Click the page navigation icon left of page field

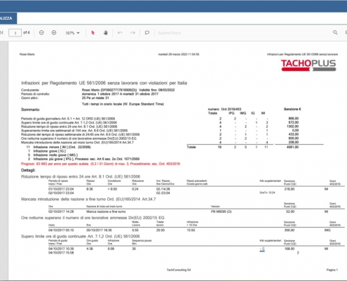pos(1,33)
